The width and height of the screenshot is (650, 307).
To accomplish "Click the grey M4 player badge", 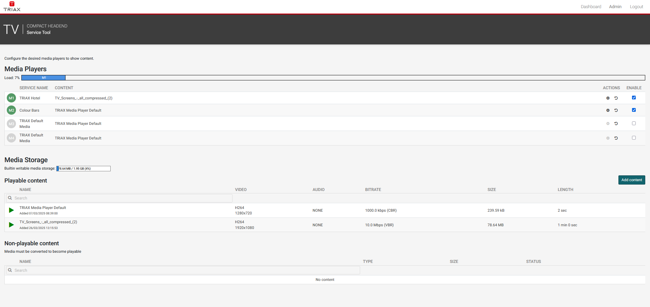I will click(x=12, y=138).
